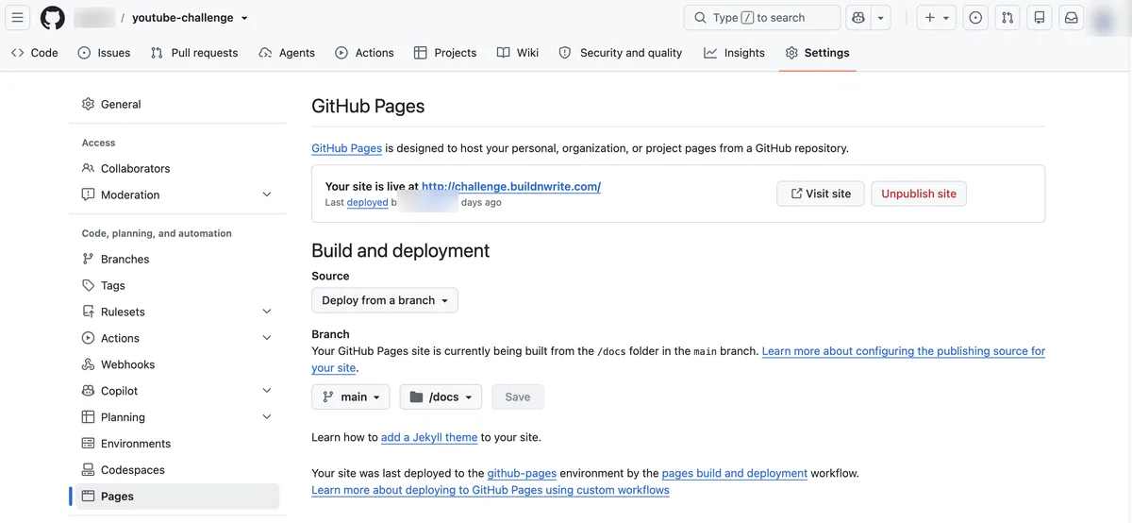Open pull requests icon in top header
The width and height of the screenshot is (1132, 523).
point(1007,18)
